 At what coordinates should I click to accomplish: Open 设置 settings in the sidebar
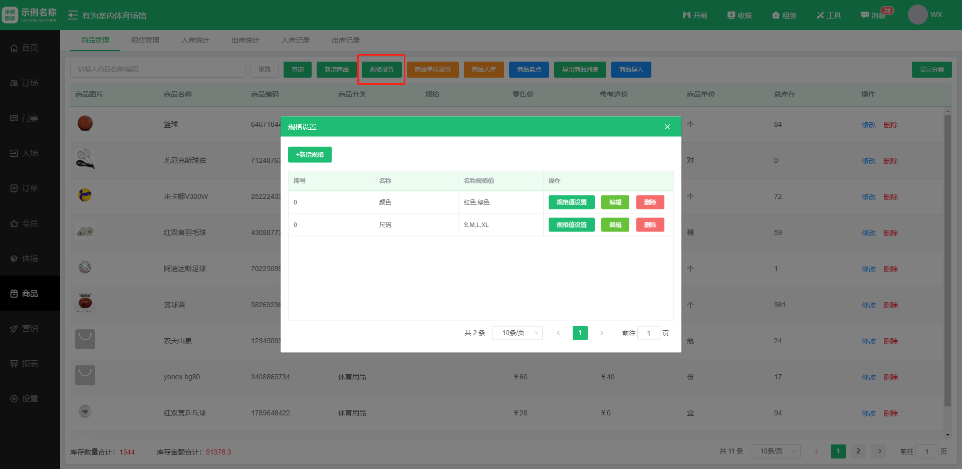[15, 399]
